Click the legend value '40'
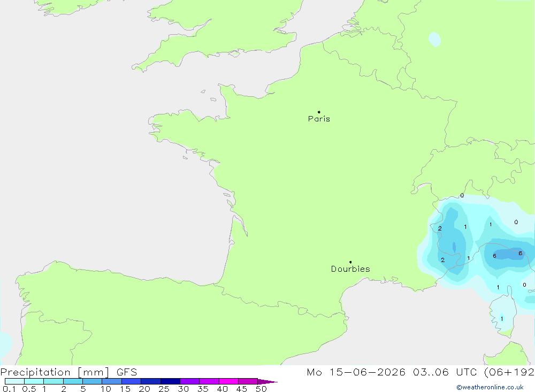Screen dimensions: 535x392 pos(223,389)
